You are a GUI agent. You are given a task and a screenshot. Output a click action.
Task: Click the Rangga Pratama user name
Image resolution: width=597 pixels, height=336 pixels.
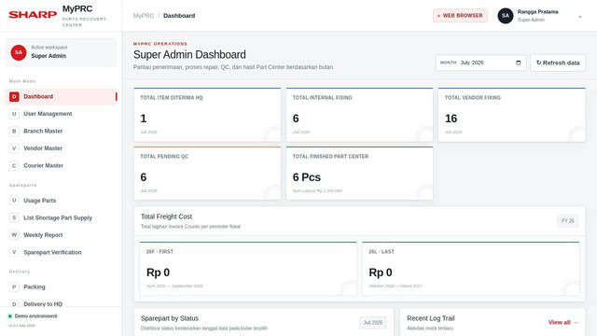(537, 12)
